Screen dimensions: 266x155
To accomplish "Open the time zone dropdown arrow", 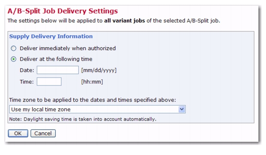I will 182,109.
